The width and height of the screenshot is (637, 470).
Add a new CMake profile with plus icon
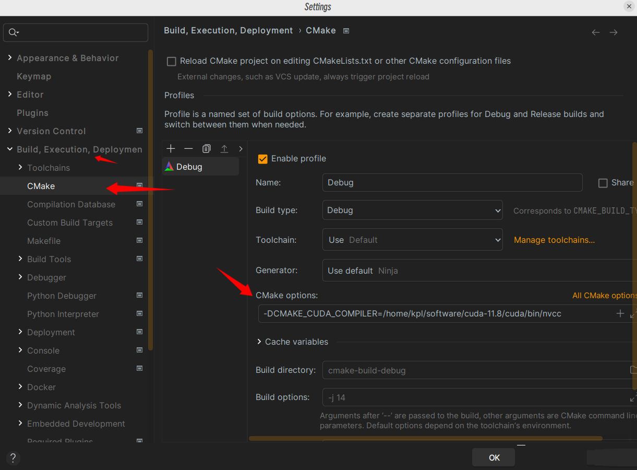point(171,149)
